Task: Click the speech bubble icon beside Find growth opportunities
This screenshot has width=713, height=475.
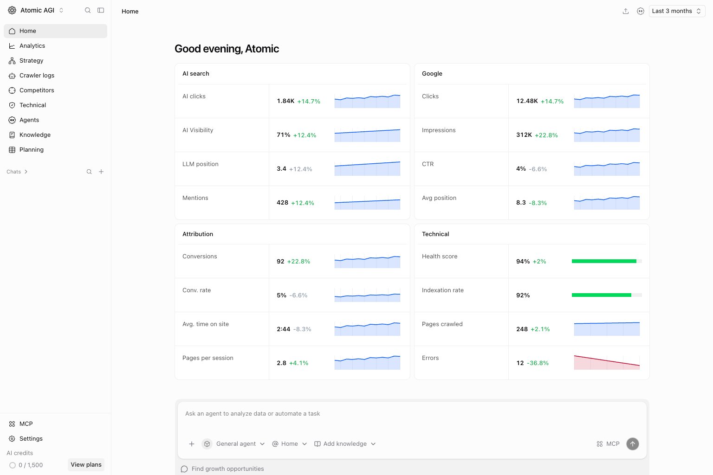Action: pyautogui.click(x=184, y=469)
